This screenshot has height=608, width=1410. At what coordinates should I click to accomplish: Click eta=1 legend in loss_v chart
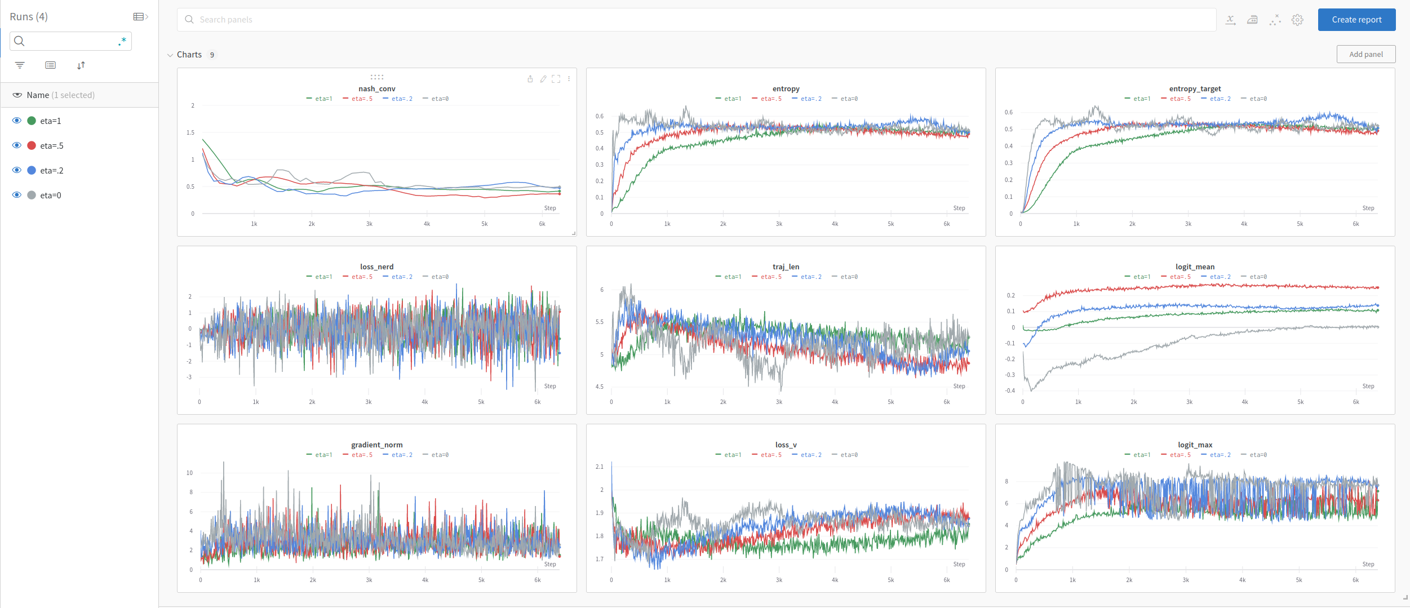tap(729, 455)
